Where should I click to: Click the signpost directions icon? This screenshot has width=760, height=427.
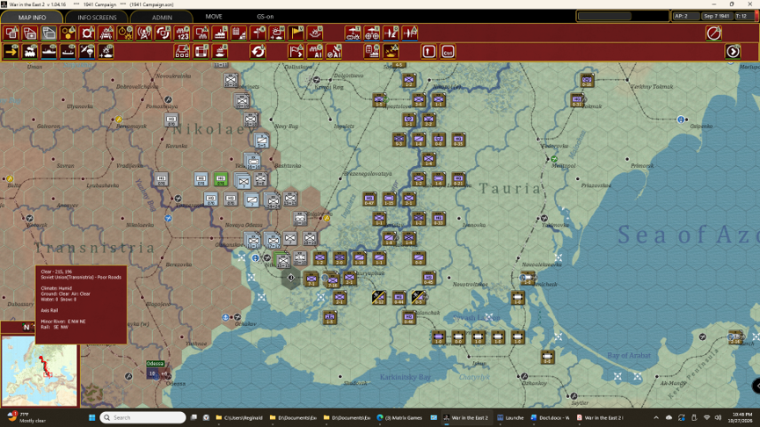tap(258, 33)
